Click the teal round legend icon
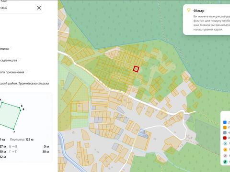Image resolution: width=230 pixels, height=172 pixels. 225,162
